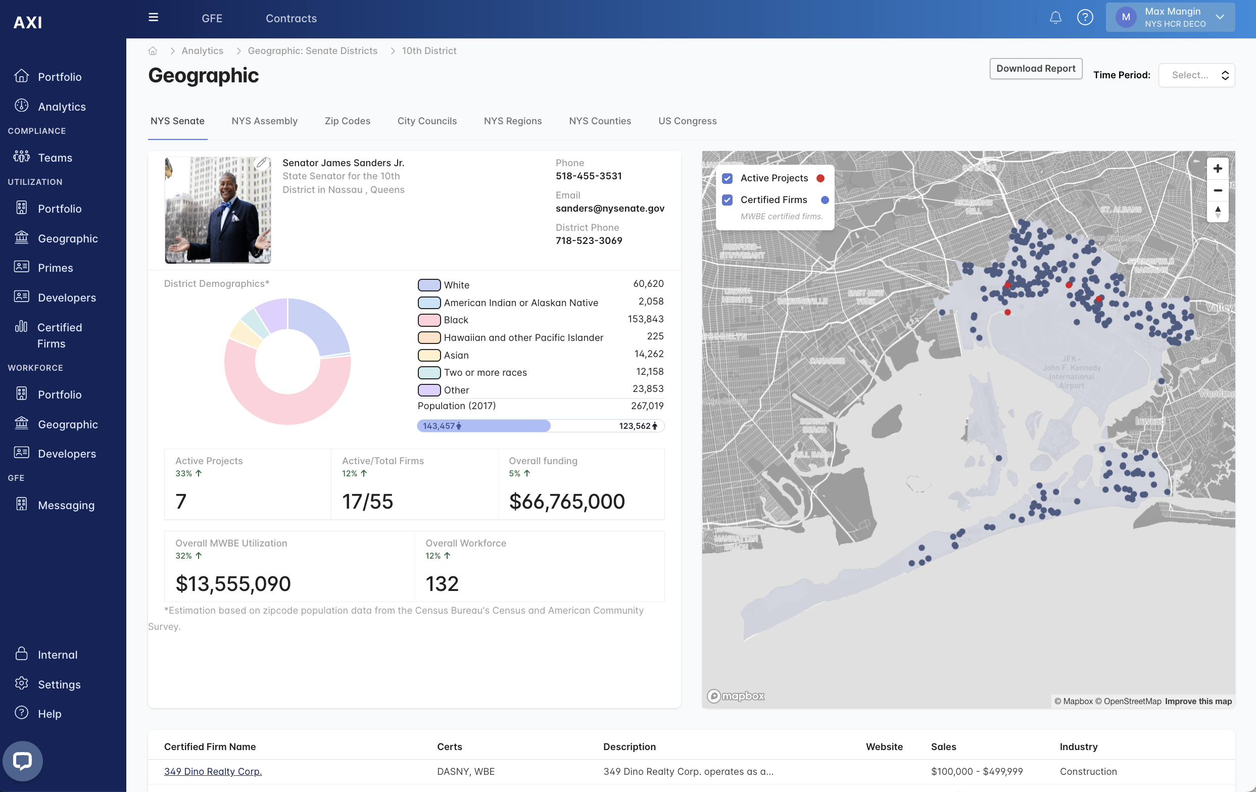Screen dimensions: 1256x792
Task: Click the email sanders@nysenate.gov
Action: (x=610, y=209)
